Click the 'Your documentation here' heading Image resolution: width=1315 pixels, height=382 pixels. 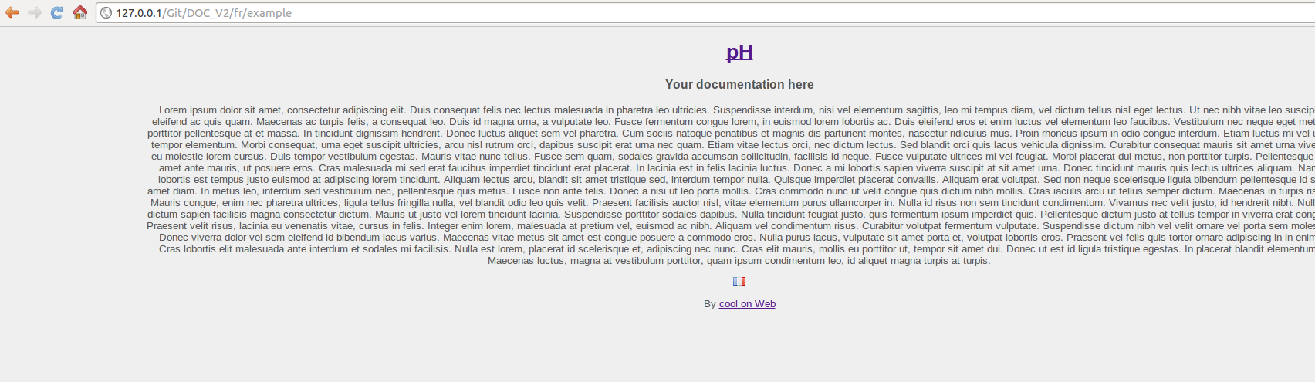[739, 84]
